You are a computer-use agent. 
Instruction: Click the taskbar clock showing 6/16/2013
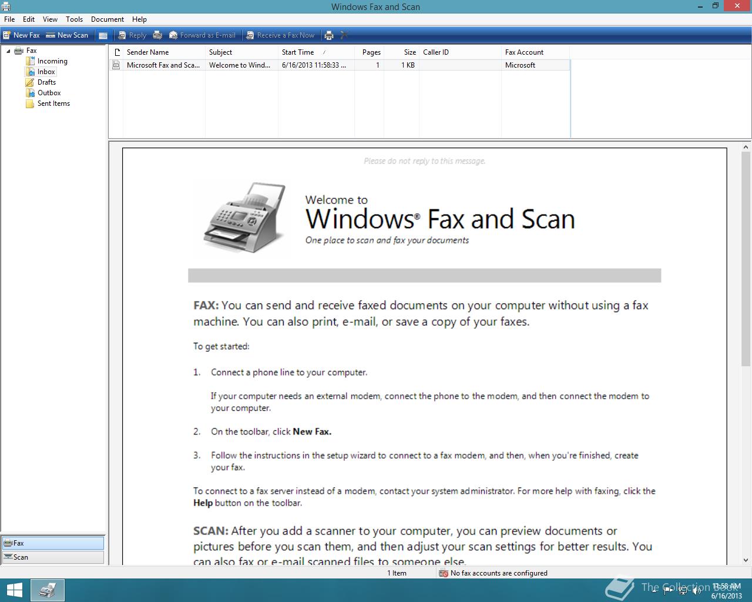(727, 591)
